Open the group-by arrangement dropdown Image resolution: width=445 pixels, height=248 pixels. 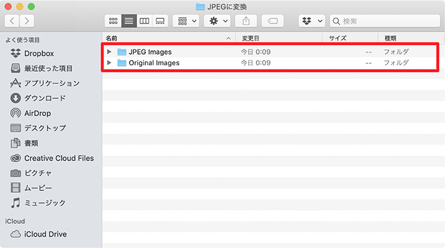(186, 21)
